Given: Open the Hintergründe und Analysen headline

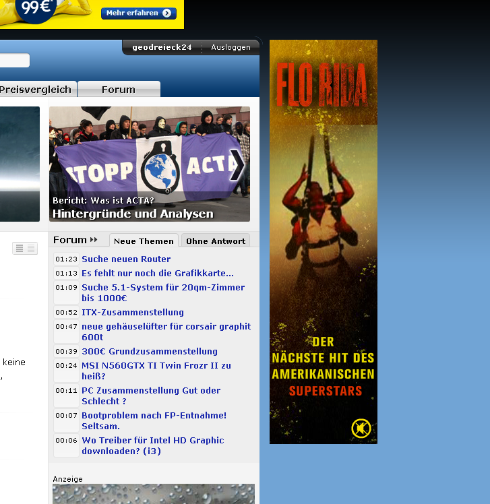Looking at the screenshot, I should (x=133, y=214).
